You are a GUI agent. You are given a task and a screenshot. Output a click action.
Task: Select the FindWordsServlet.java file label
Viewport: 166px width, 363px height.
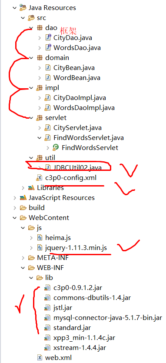(89, 138)
